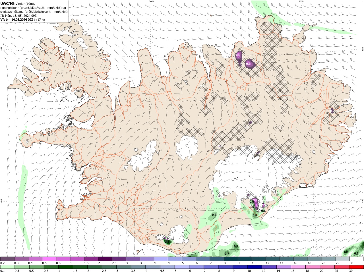Image resolution: width=364 pixels, height=273 pixels.
Task: Click the palest green first swatch on rain scale
Action: [7, 267]
